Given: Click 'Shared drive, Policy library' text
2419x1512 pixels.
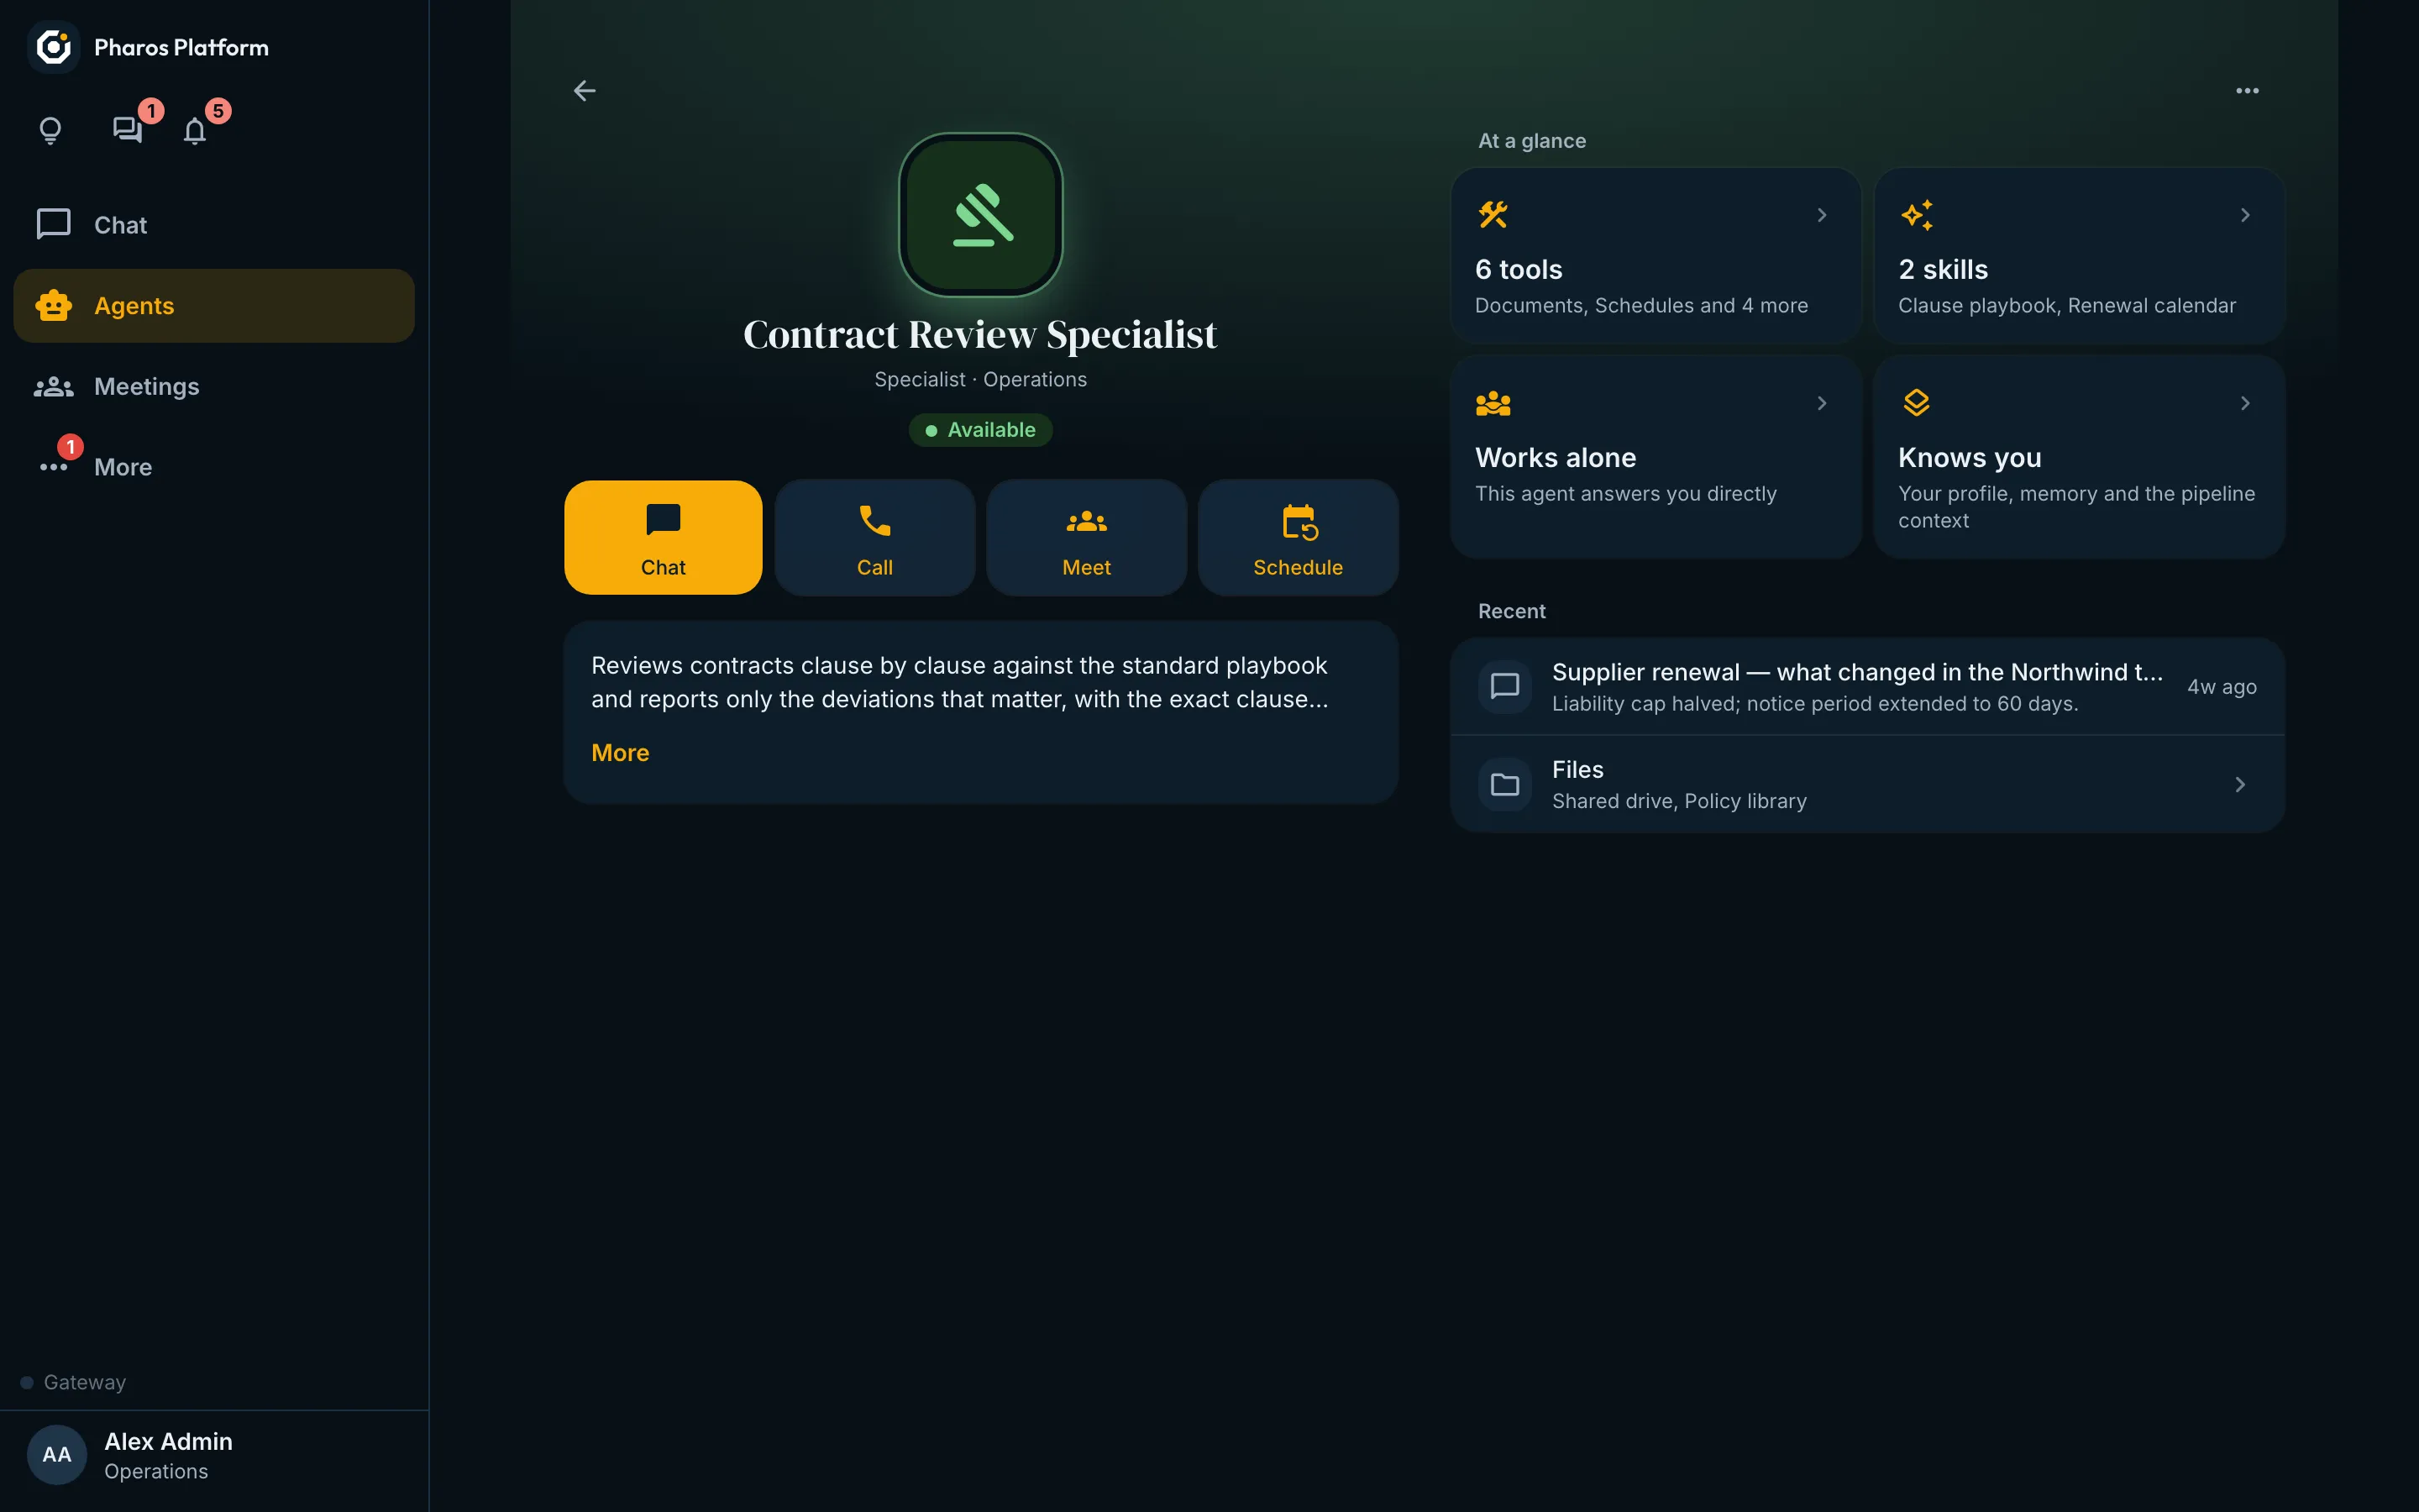Looking at the screenshot, I should click(1679, 801).
